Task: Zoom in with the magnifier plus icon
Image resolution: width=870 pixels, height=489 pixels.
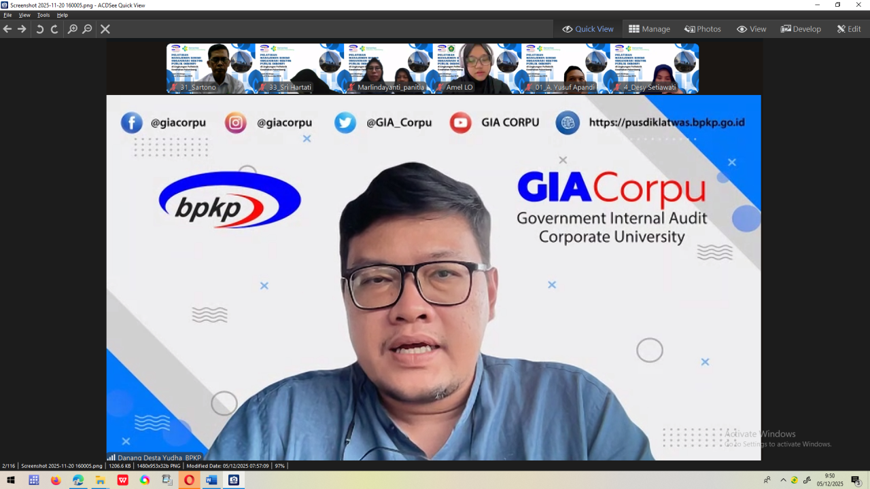Action: (72, 29)
